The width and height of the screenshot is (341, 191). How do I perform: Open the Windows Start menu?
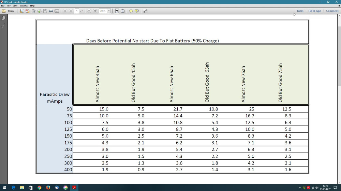[4, 188]
